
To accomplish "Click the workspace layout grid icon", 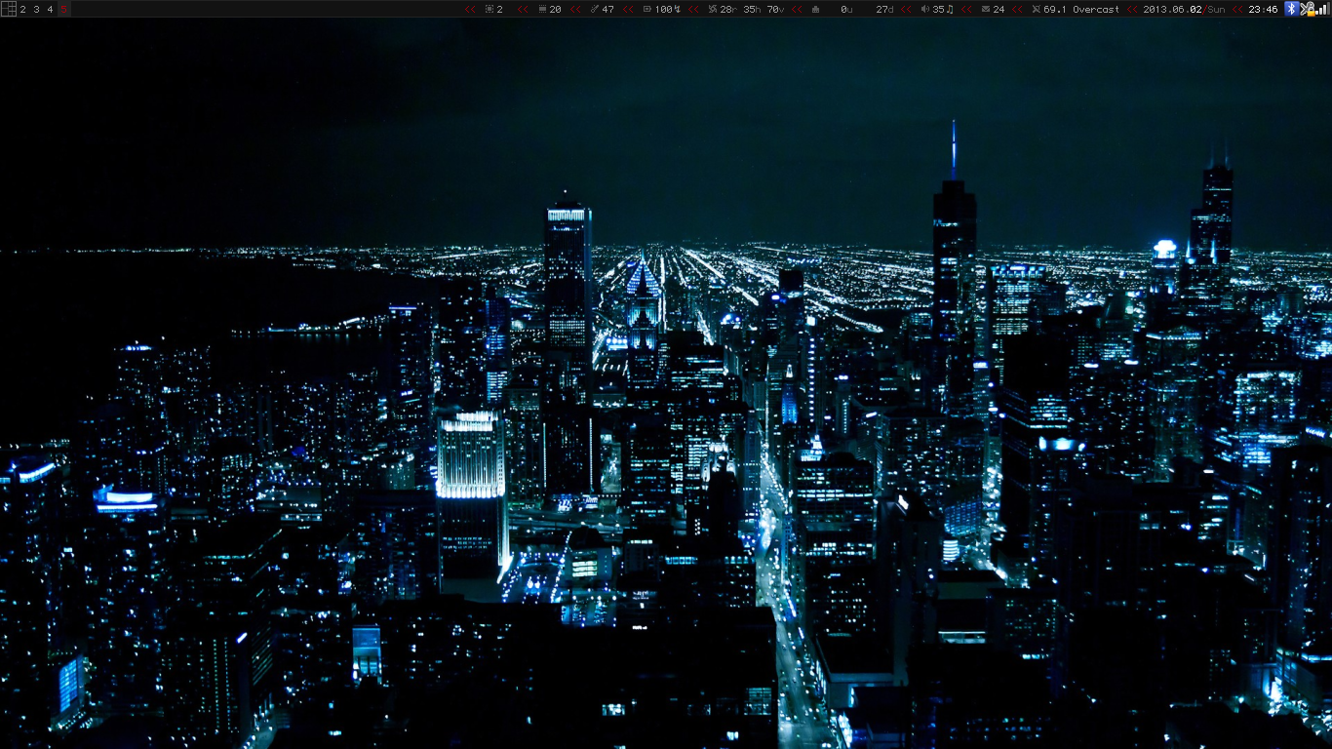I will (9, 9).
